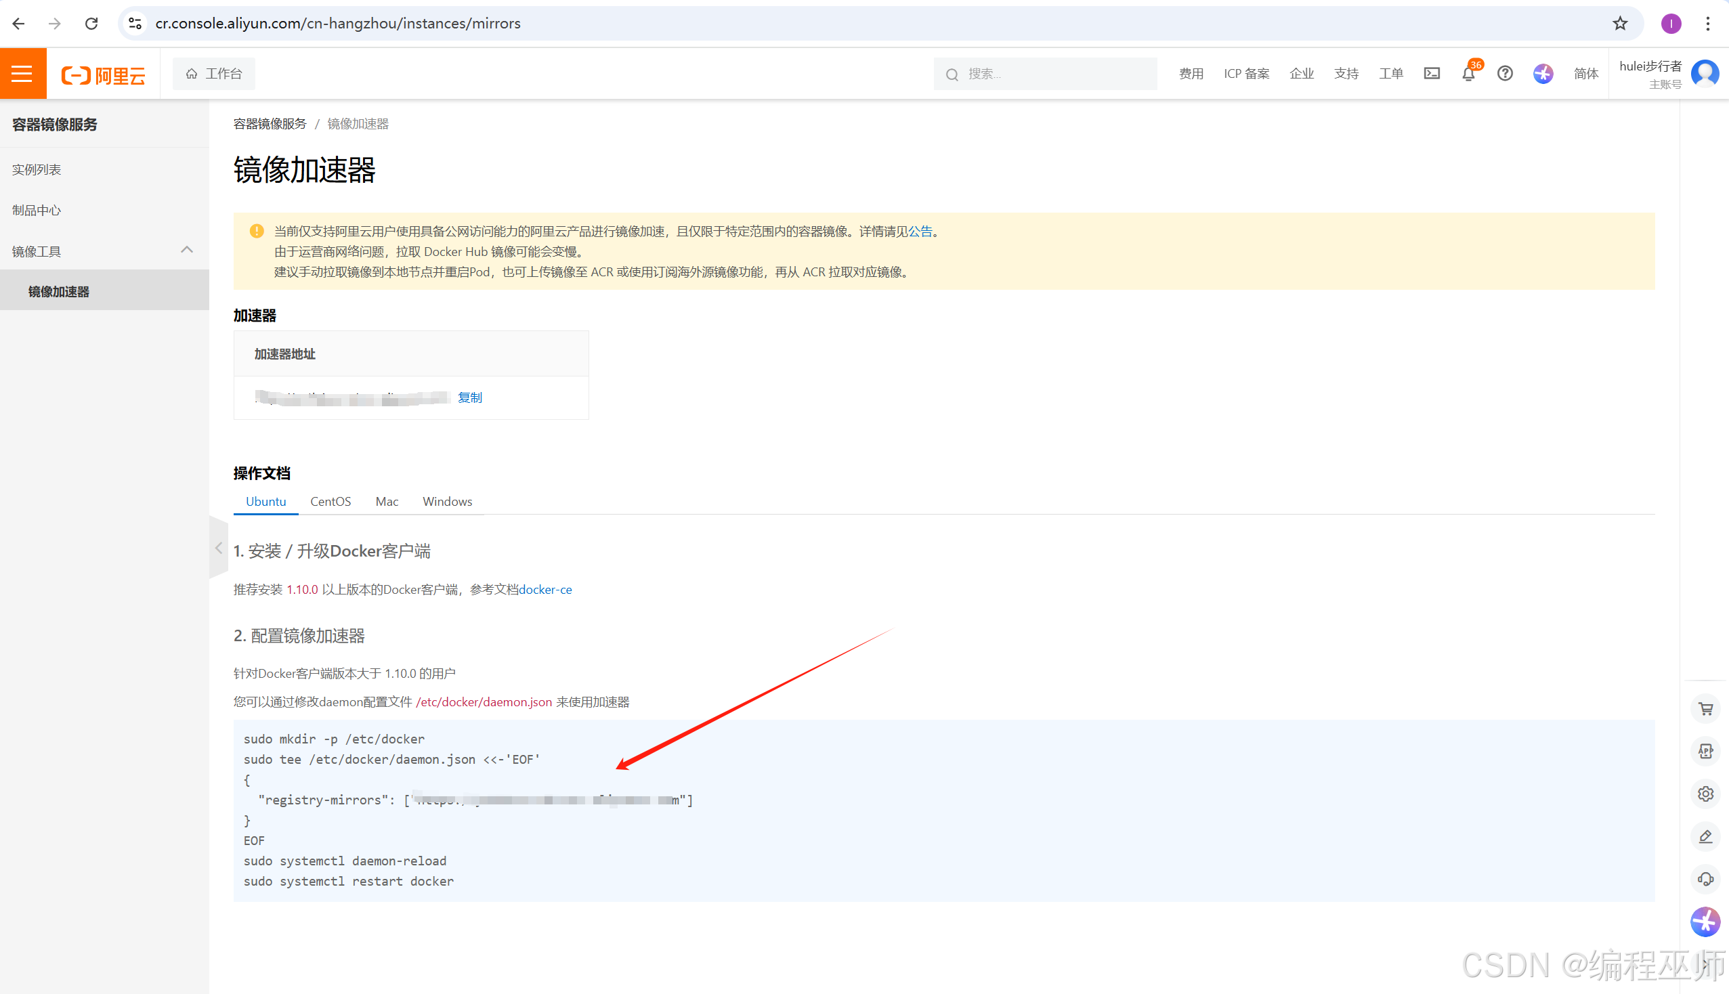Viewport: 1729px width, 994px height.
Task: Click the pencil feedback sidebar icon
Action: 1705,837
